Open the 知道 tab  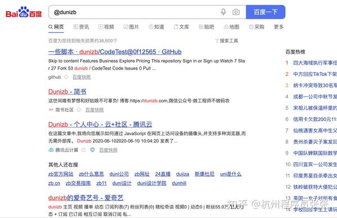pyautogui.click(x=156, y=27)
